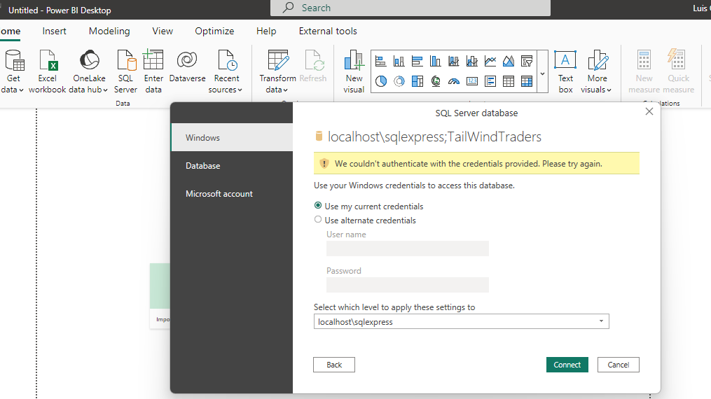This screenshot has height=399, width=711.
Task: Click the warning icon in yellow banner
Action: point(324,164)
